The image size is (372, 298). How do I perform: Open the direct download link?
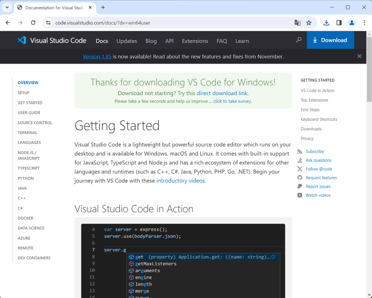222,93
